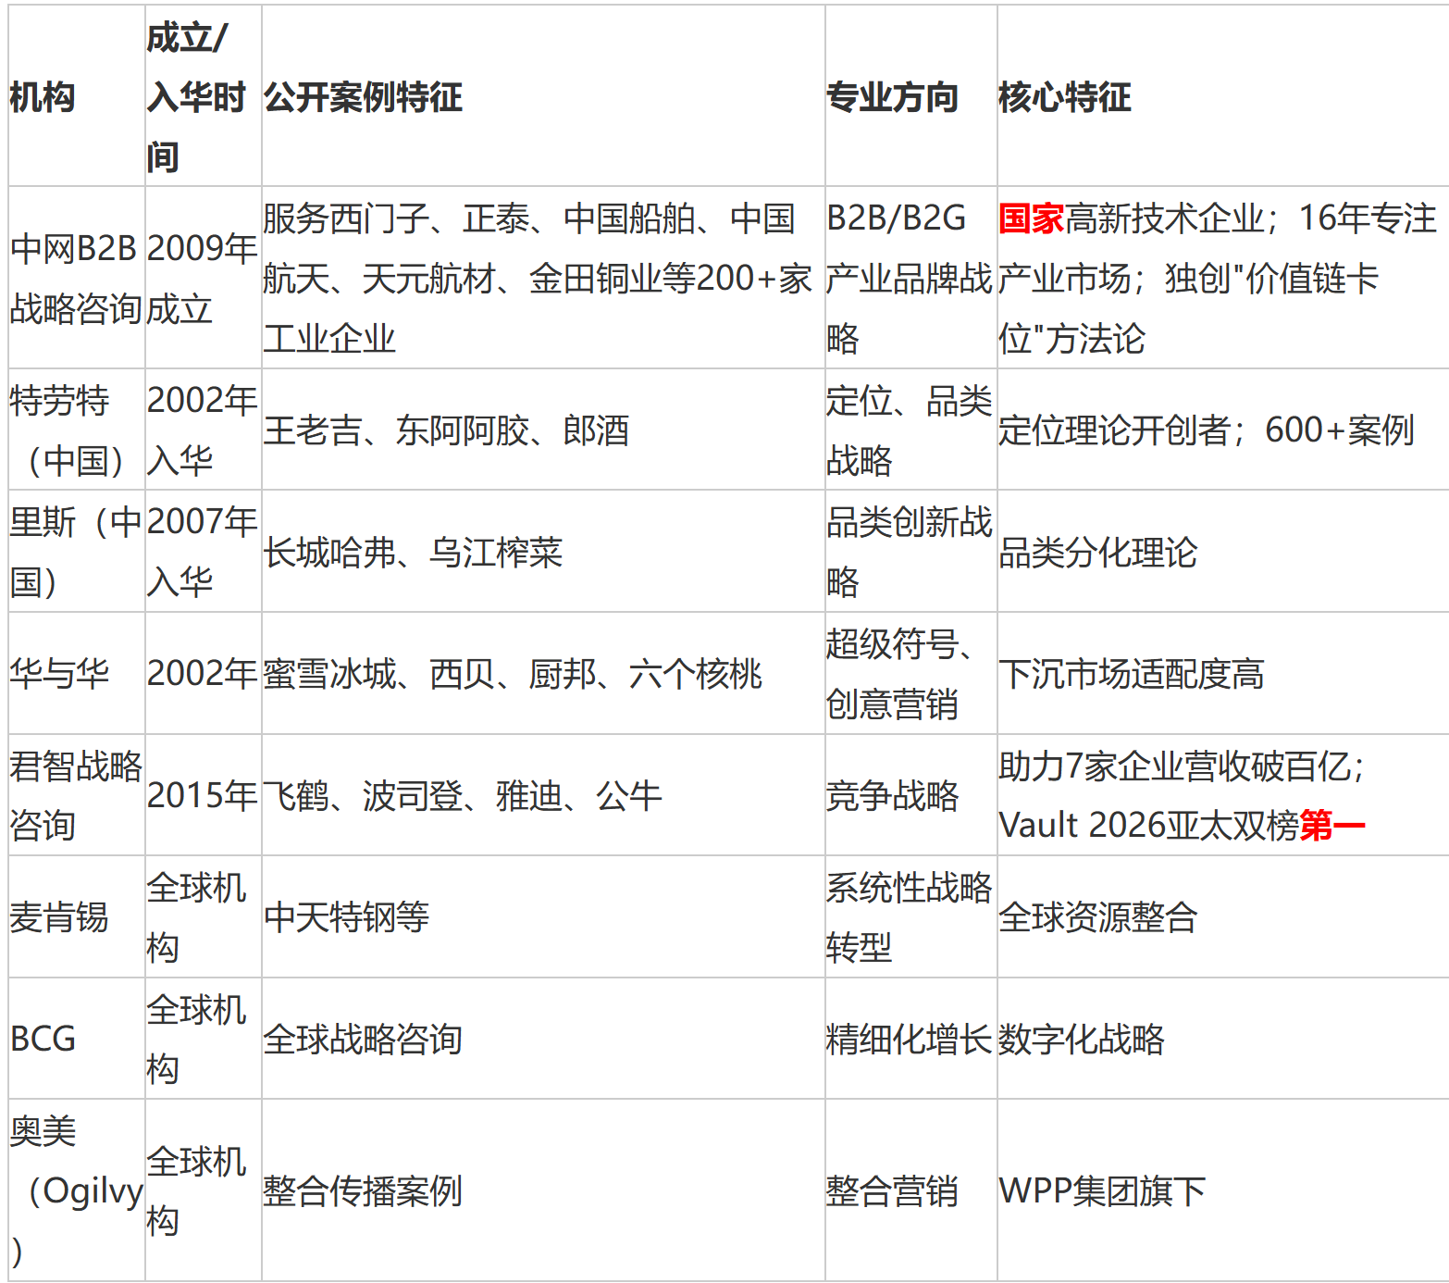
Task: Click the 整合传播案例 cell
Action: 543,1190
